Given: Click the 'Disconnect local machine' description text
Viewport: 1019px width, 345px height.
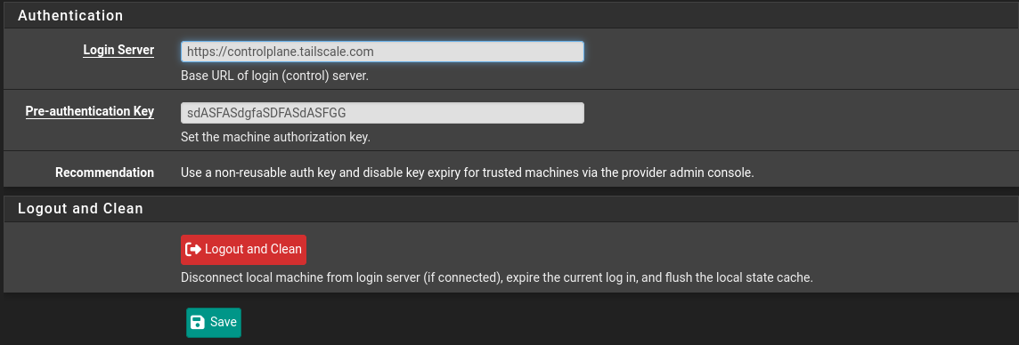Looking at the screenshot, I should [497, 277].
